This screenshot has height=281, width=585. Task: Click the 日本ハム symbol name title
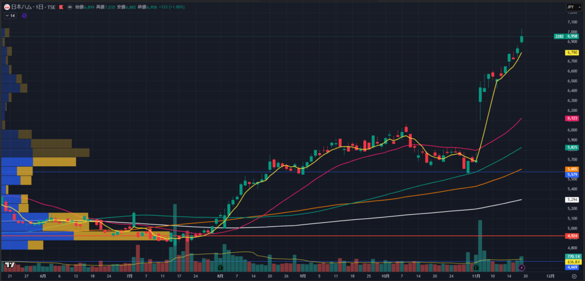[x=22, y=7]
